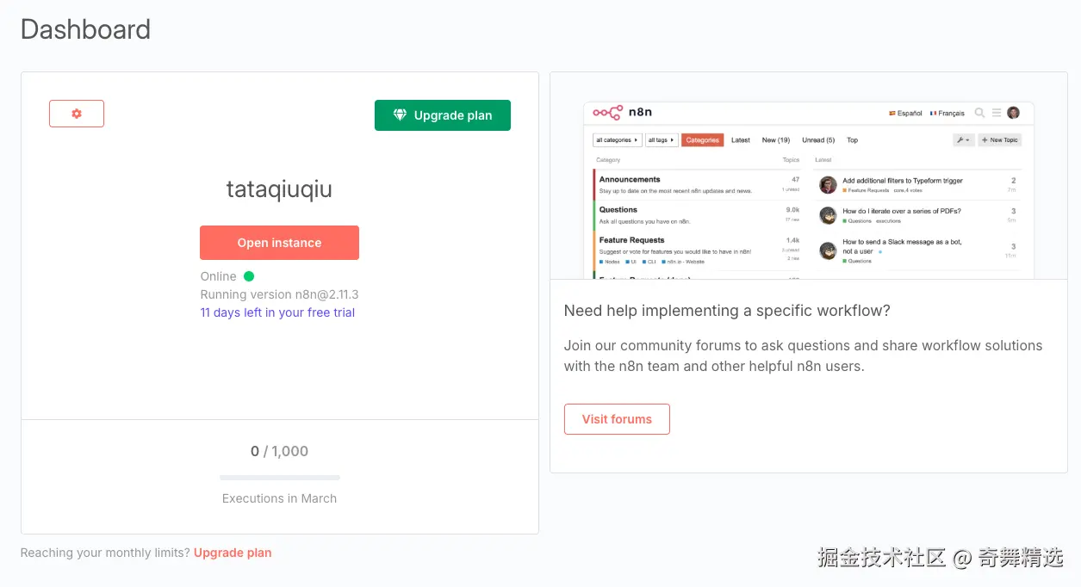
Task: Click the executions usage progress bar
Action: coord(280,477)
